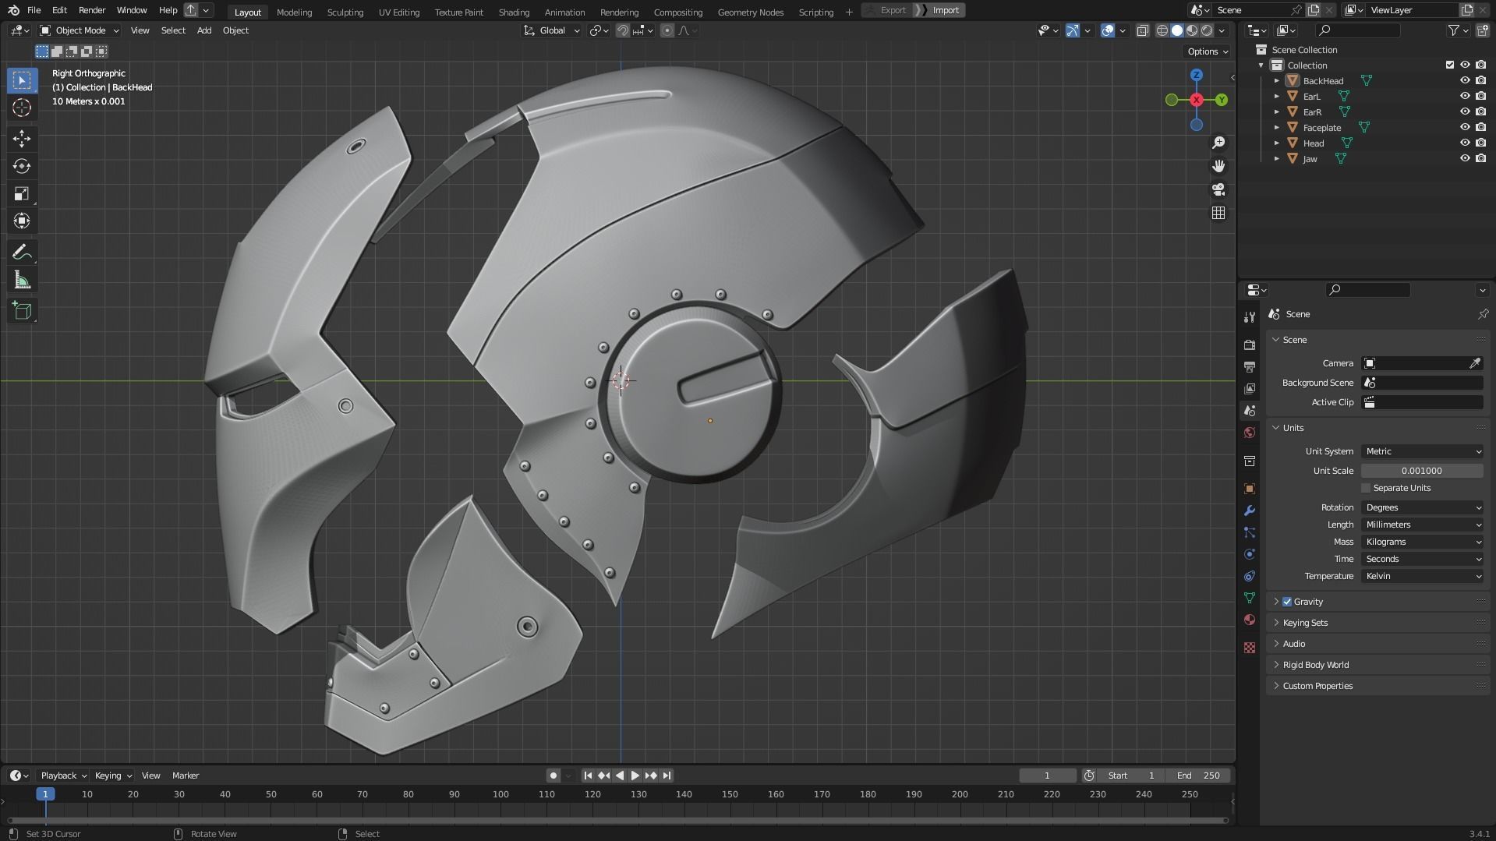Hide the BackHead object in viewport

[x=1465, y=80]
